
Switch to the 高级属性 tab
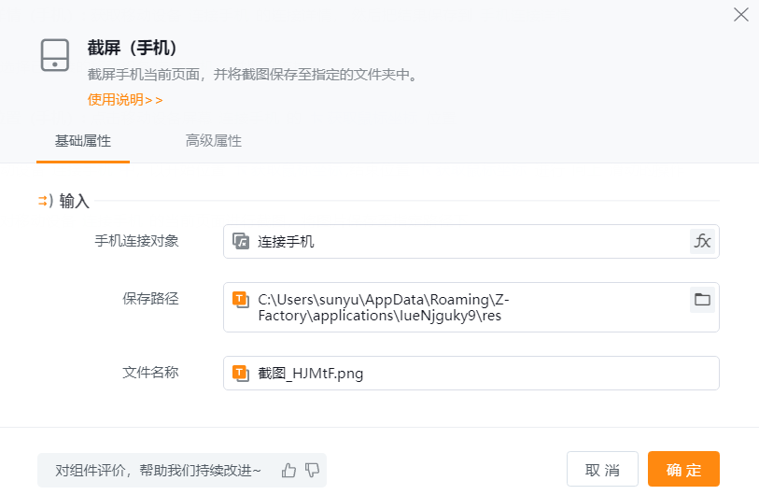[x=214, y=141]
